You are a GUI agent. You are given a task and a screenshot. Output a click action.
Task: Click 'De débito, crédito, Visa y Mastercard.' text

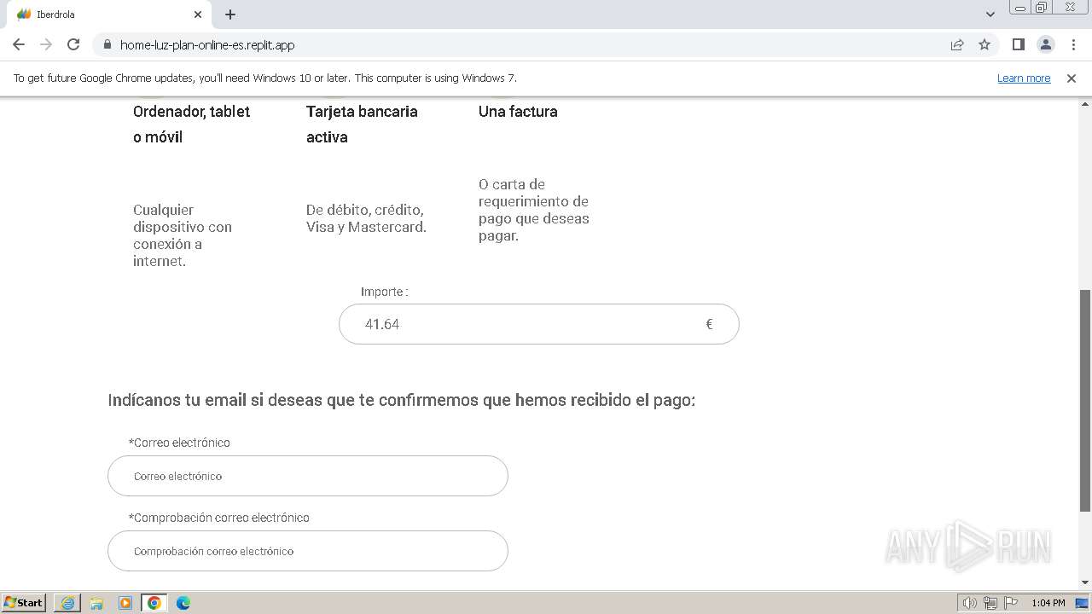366,218
